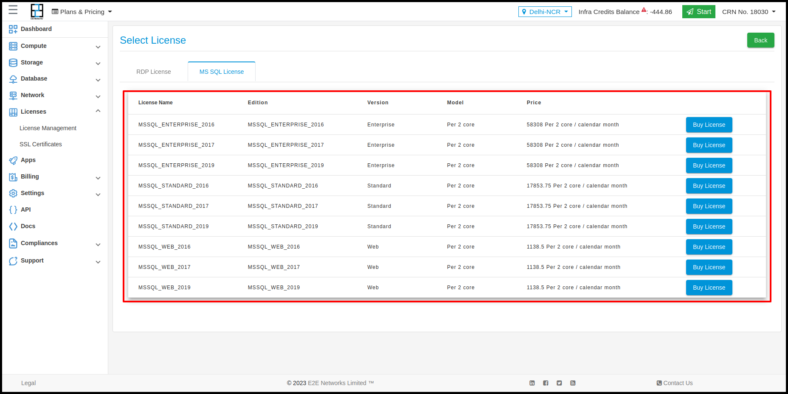
Task: Click the Support chat icon
Action: click(x=13, y=261)
